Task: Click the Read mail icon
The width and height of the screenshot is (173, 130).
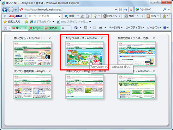Action: point(95,28)
